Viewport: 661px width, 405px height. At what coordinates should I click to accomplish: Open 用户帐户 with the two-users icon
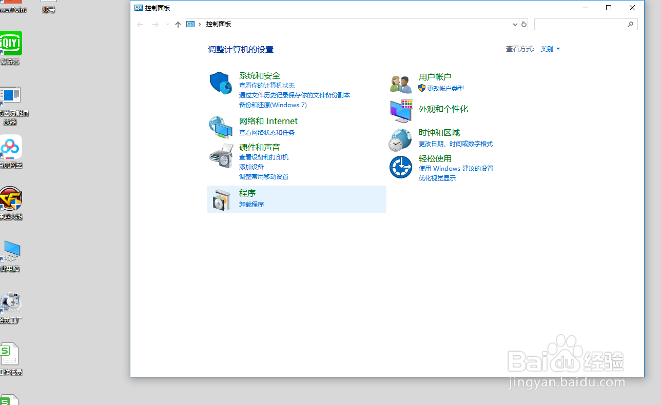(x=400, y=83)
